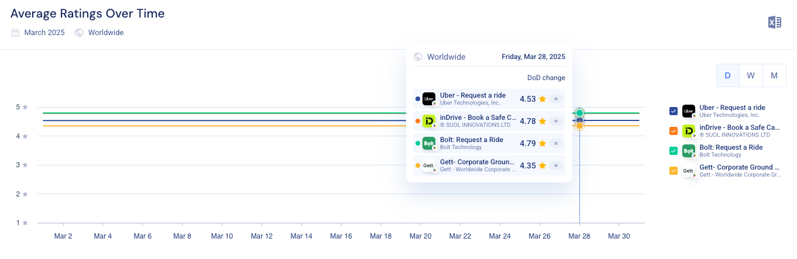Click the dark blue Uber data point on Mar 28

point(579,120)
